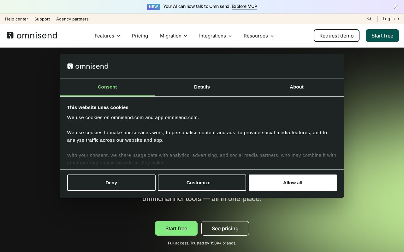404x252 pixels.
Task: Click the Omnisend logo in header
Action: coord(32,35)
